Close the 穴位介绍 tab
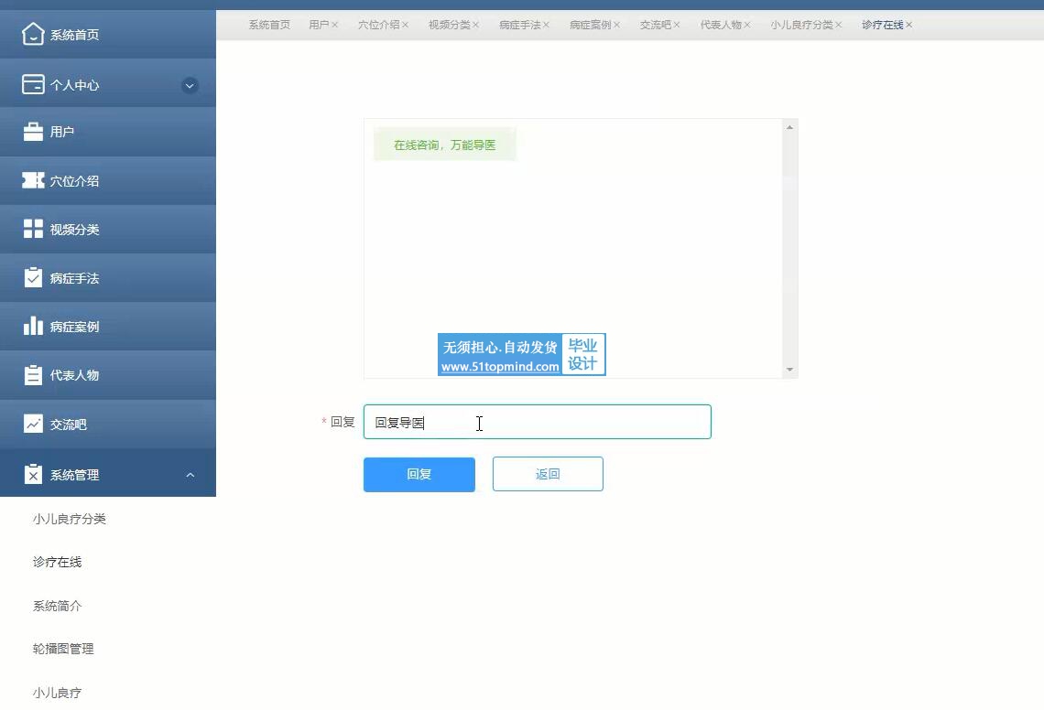Image resolution: width=1044 pixels, height=710 pixels. tap(405, 26)
